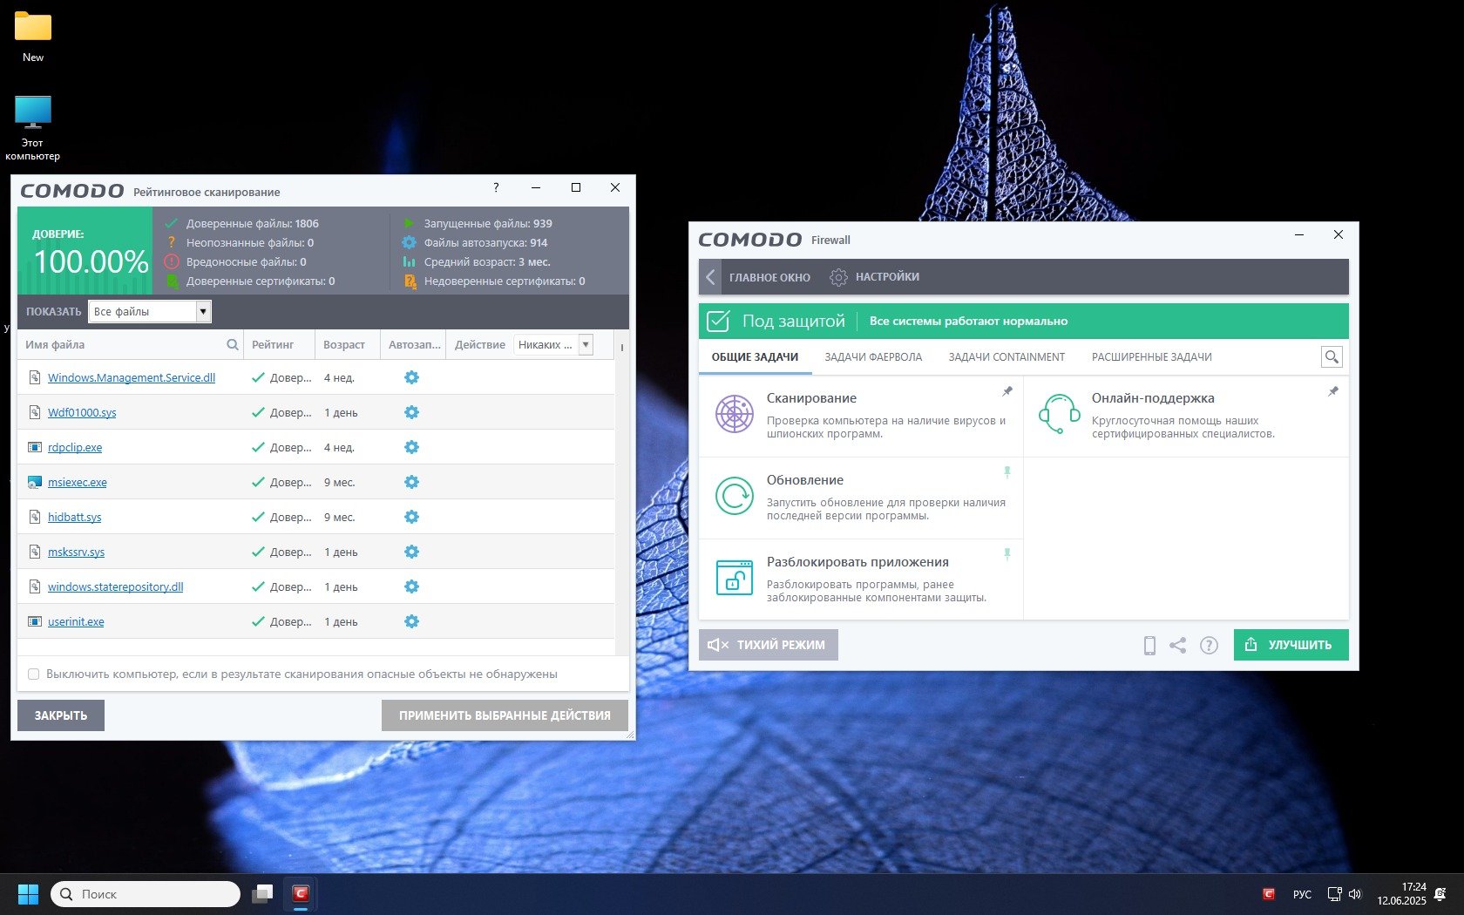Switch to the 'Задачи фаервола' tab
This screenshot has width=1464, height=915.
(872, 357)
